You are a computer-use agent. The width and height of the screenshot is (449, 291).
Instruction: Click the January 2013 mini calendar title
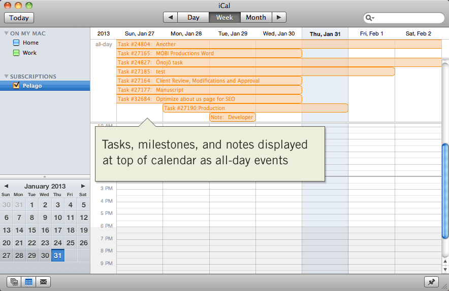tap(45, 186)
